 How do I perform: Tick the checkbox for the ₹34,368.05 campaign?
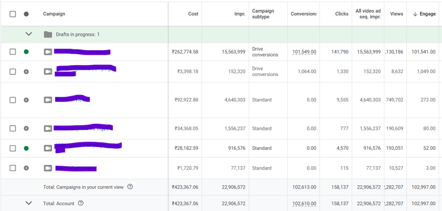[x=13, y=128]
